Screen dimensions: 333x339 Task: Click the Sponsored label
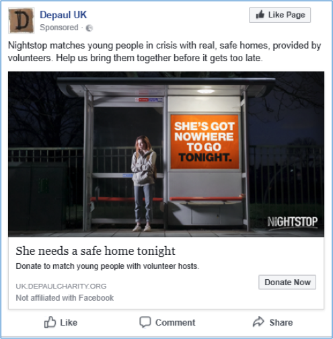(59, 28)
